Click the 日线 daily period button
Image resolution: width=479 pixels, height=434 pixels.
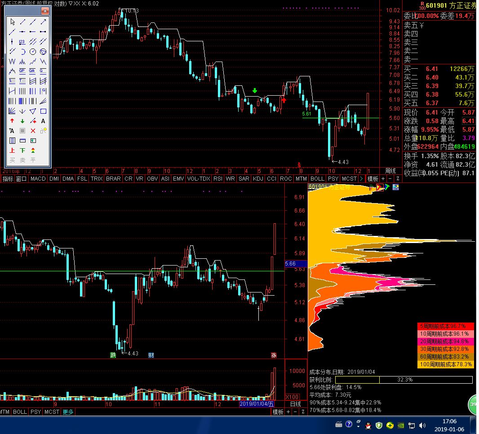[x=295, y=404]
